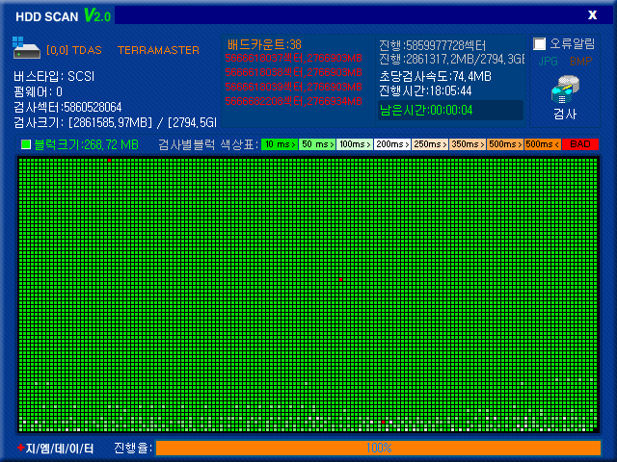Select the 500ms< orange legend swatch
The image size is (617, 462).
543,144
